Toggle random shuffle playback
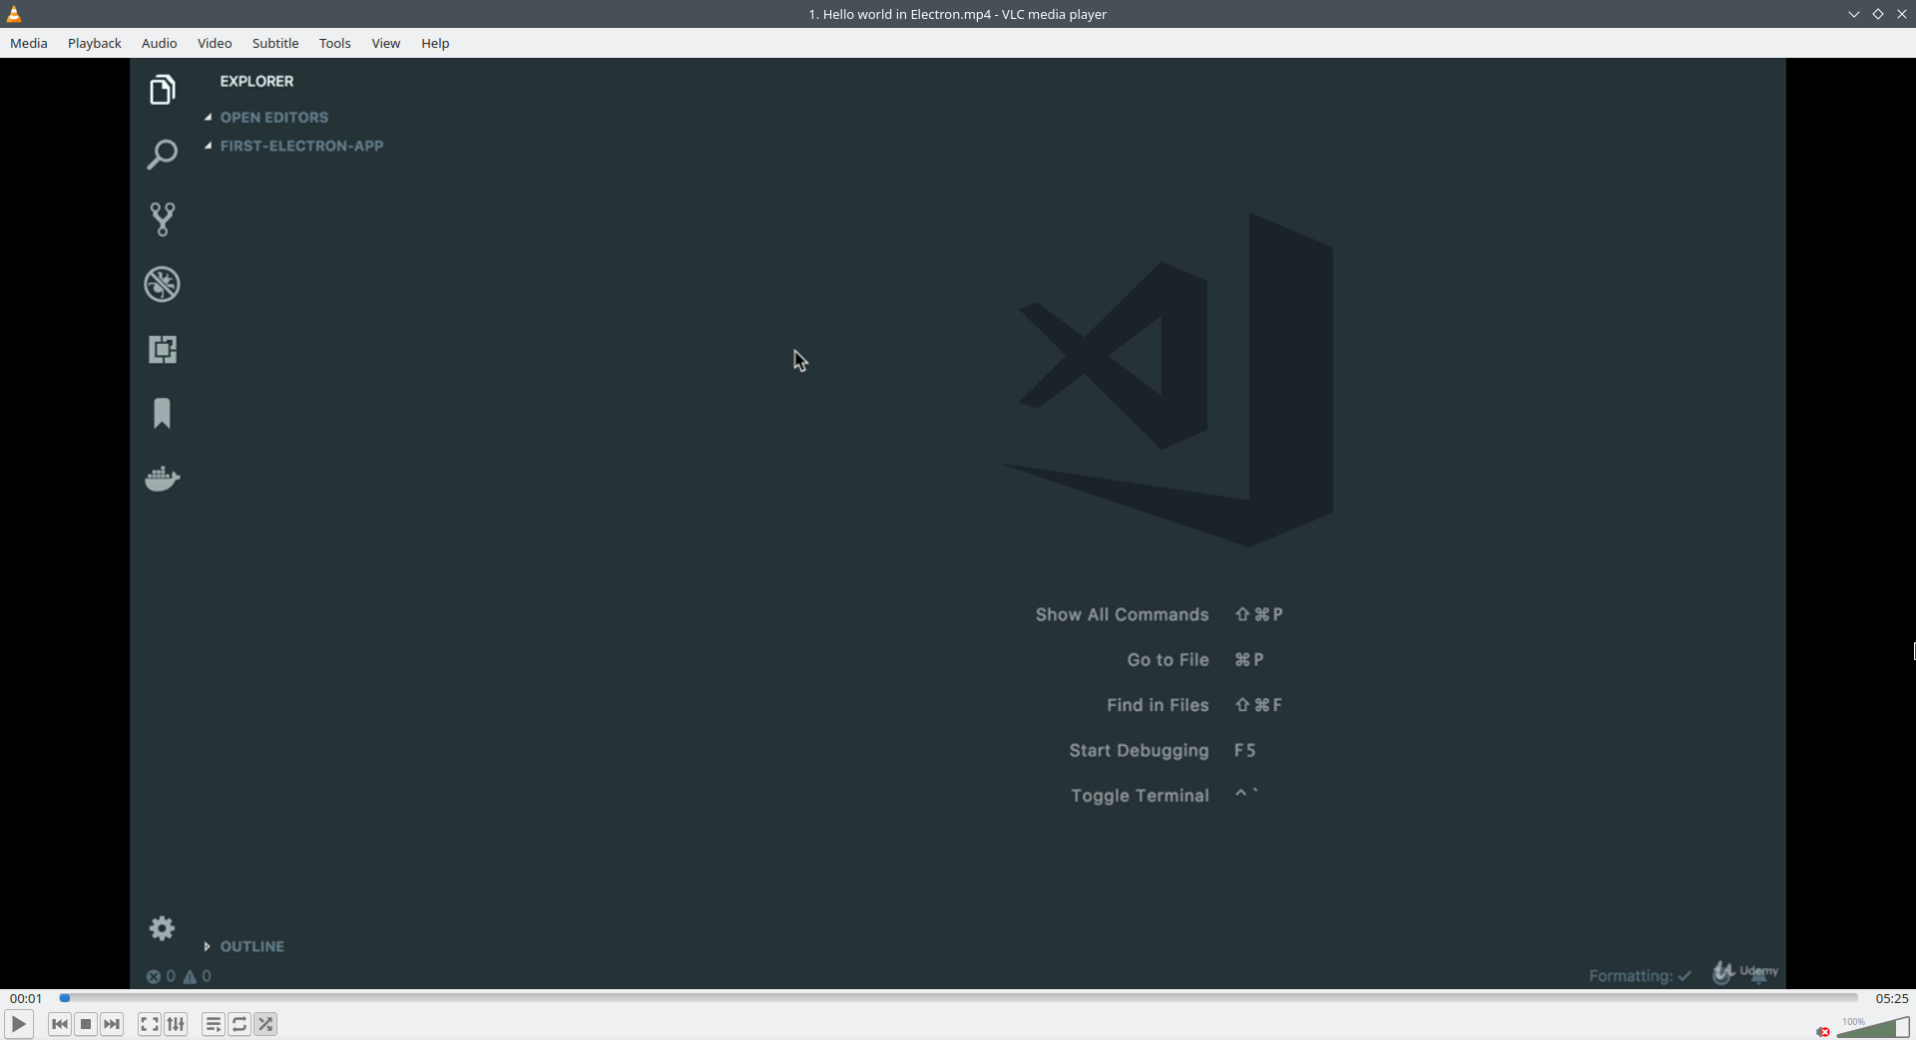The height and width of the screenshot is (1040, 1916). (265, 1024)
